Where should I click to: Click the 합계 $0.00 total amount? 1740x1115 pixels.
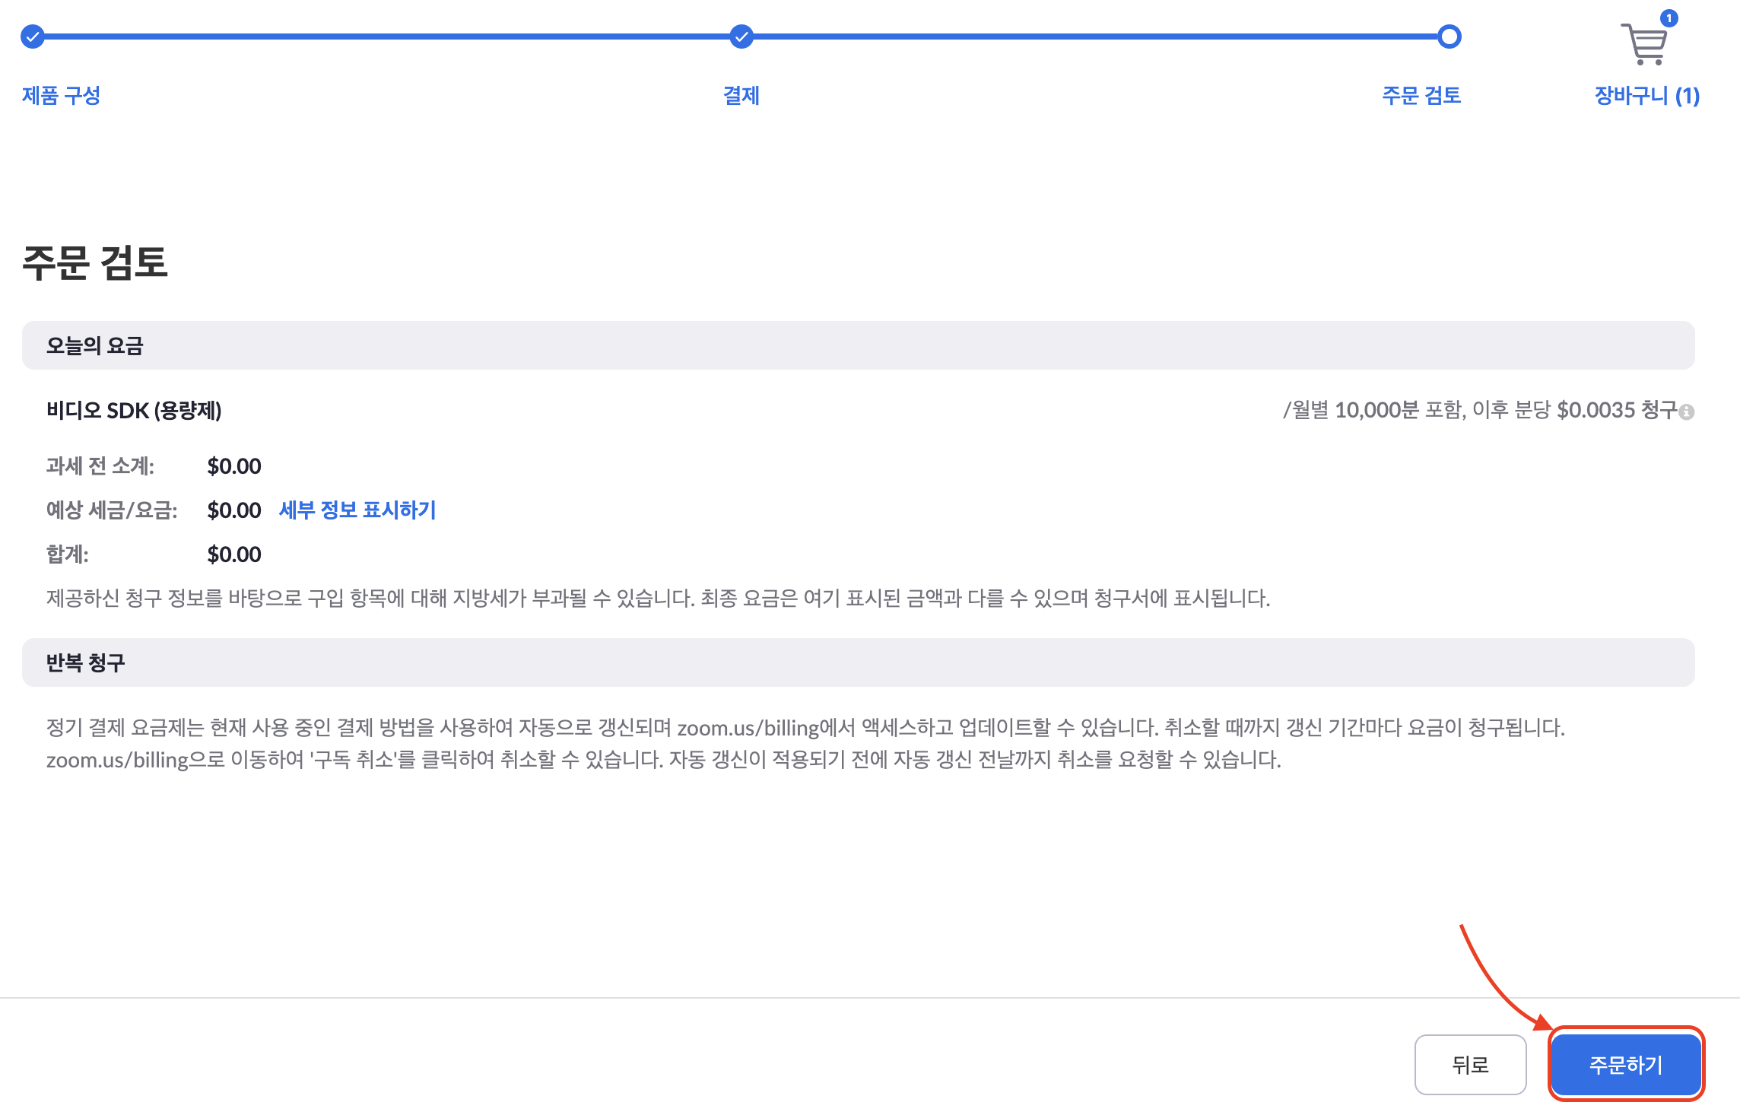pyautogui.click(x=234, y=554)
